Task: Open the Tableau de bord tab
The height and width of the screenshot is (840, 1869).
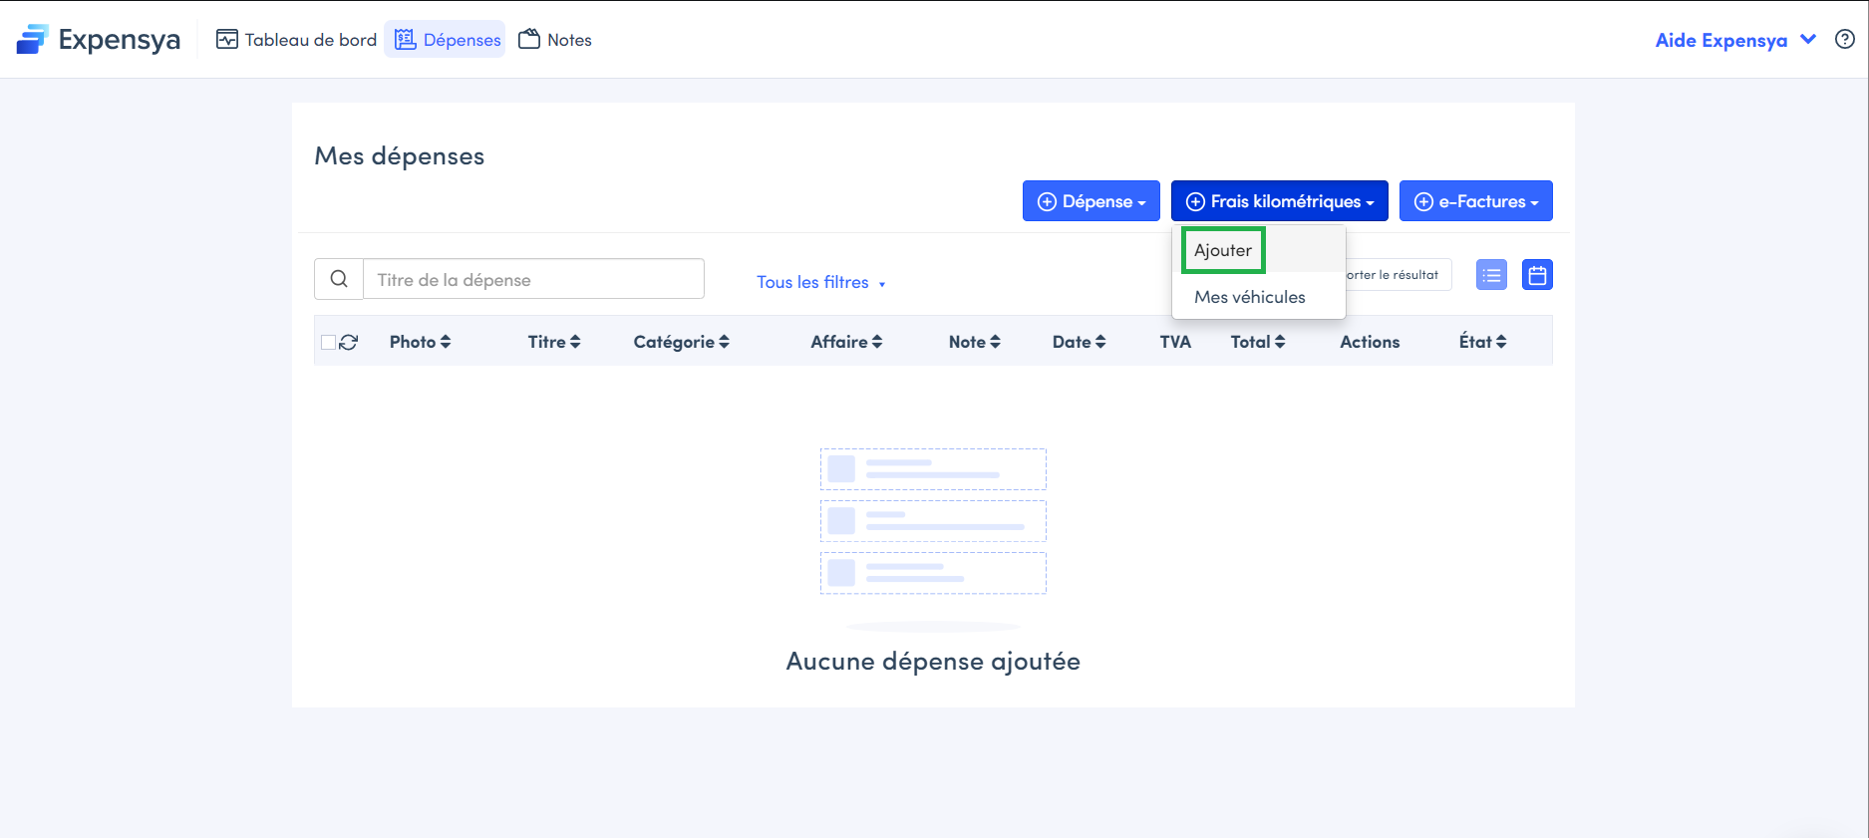Action: [297, 40]
